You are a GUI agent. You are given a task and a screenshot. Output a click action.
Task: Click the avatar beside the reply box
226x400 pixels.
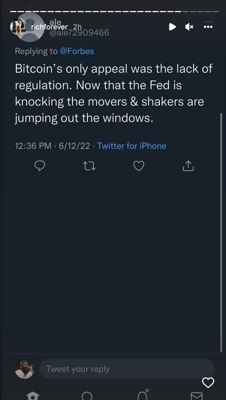pos(25,369)
